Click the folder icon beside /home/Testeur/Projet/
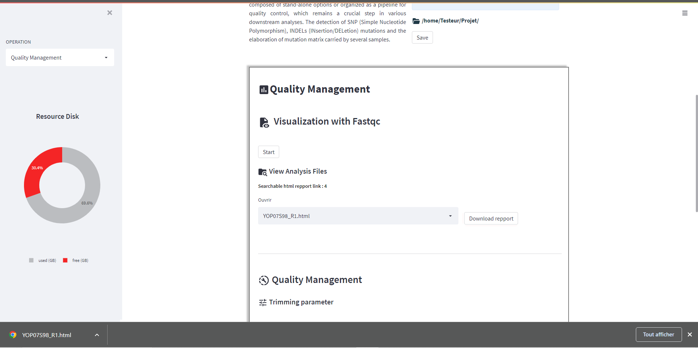The image size is (698, 348). [x=416, y=21]
